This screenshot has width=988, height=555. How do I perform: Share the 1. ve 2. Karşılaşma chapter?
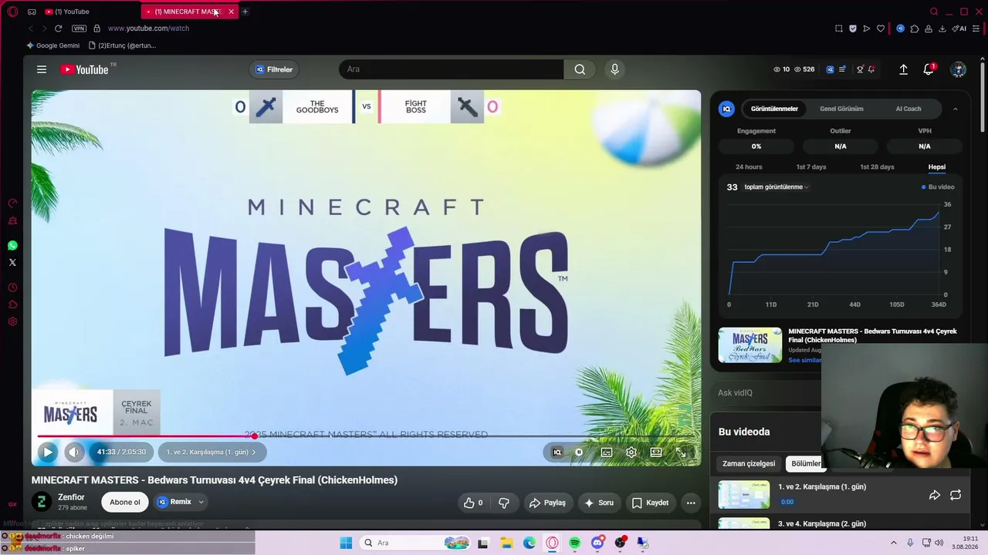click(934, 495)
